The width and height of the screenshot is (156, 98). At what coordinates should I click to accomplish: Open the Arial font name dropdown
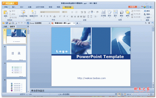pos(61,12)
